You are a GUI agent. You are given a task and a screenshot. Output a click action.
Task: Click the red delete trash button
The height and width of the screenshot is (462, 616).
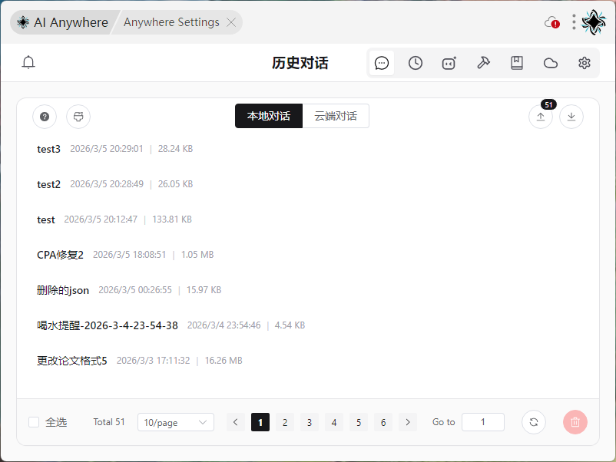[x=575, y=422]
